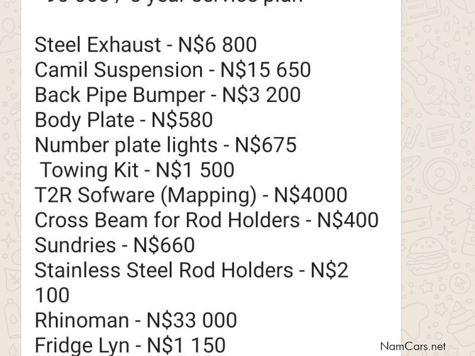Open the NamCars.net watermark link

pyautogui.click(x=412, y=346)
